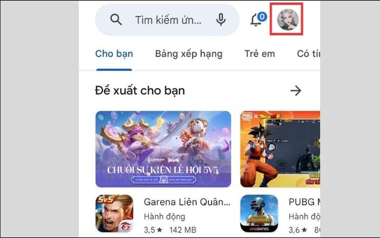Click the Tìm kiếm ứng dụng search field

167,20
